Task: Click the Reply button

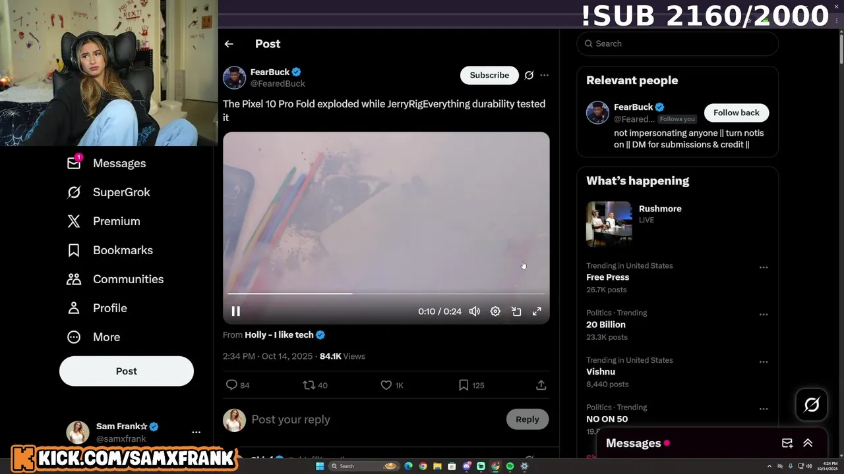Action: [527, 419]
